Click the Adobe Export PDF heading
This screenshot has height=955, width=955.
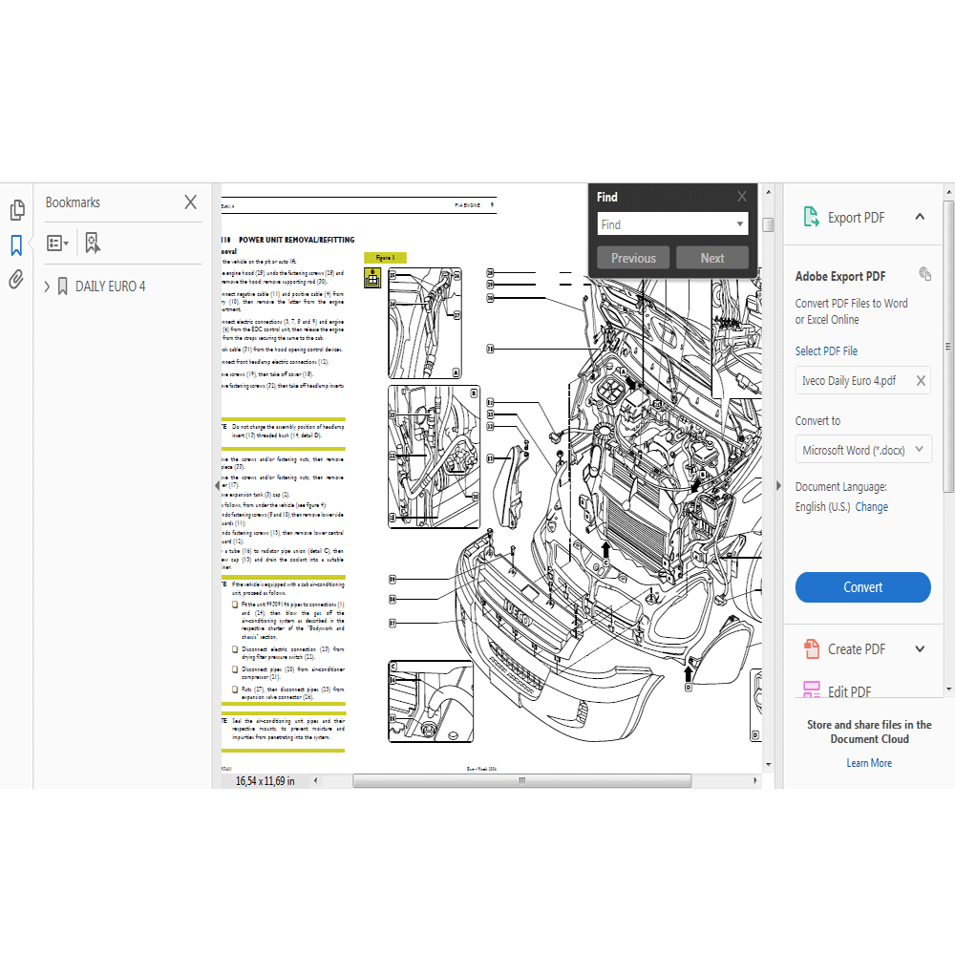[x=839, y=276]
